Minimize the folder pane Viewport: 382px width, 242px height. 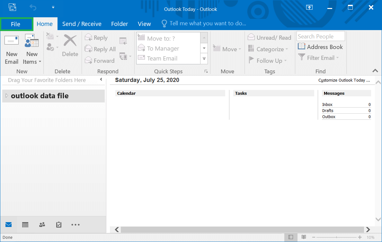click(101, 79)
